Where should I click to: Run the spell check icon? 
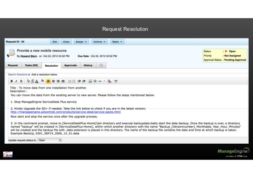coord(116,81)
